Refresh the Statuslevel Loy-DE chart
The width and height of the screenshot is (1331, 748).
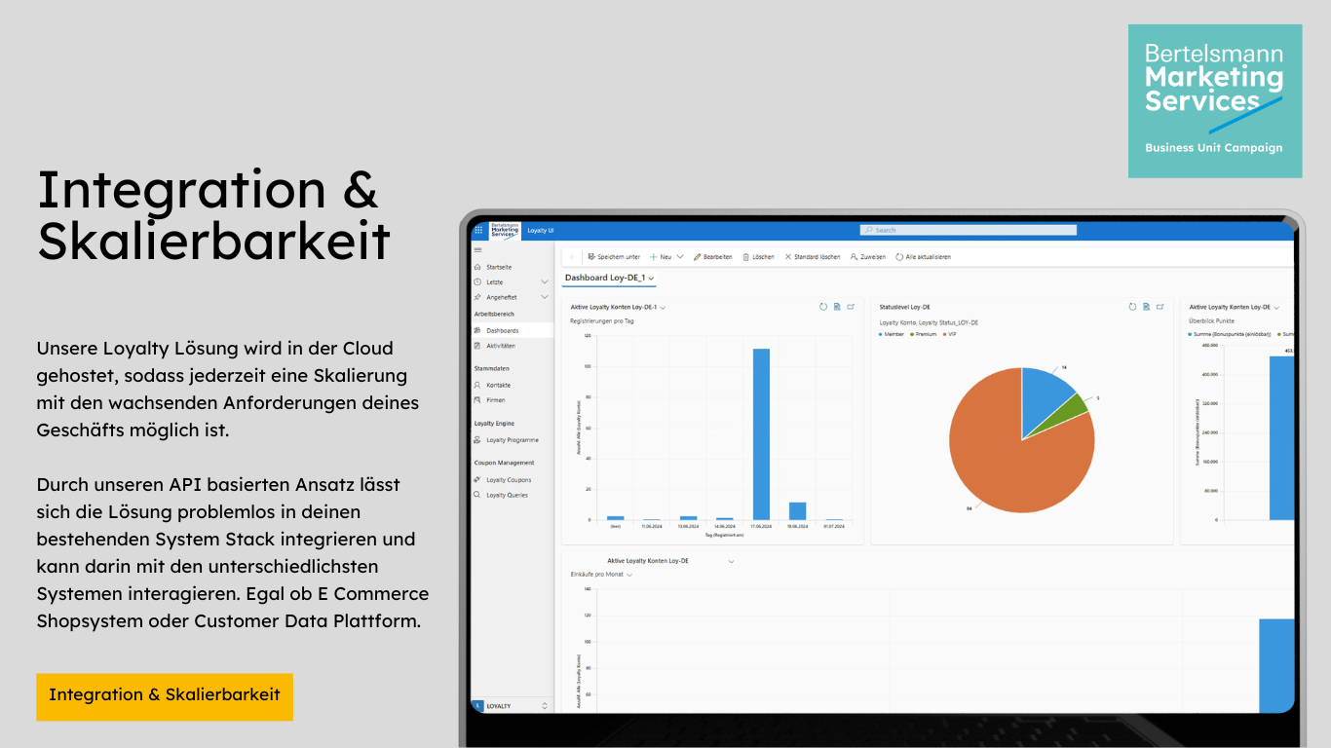coord(1132,307)
